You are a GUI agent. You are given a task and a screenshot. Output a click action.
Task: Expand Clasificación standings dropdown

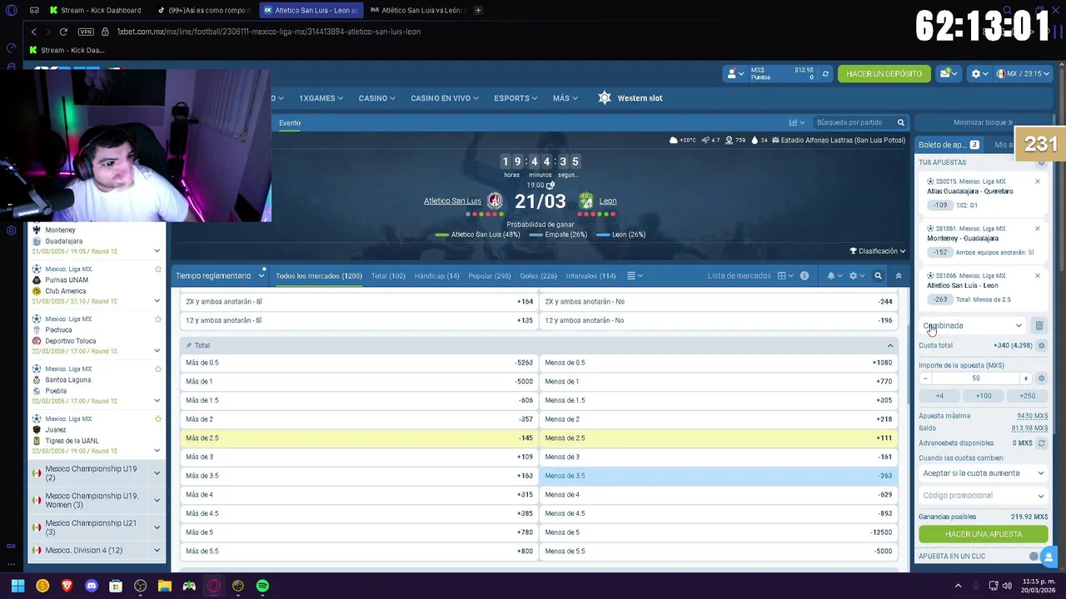(x=878, y=250)
